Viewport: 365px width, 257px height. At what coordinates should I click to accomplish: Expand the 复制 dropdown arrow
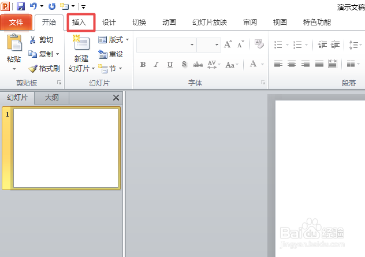(x=58, y=54)
